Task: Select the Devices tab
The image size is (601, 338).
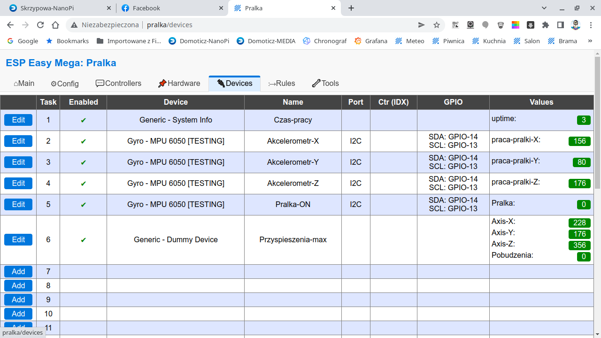Action: click(235, 84)
